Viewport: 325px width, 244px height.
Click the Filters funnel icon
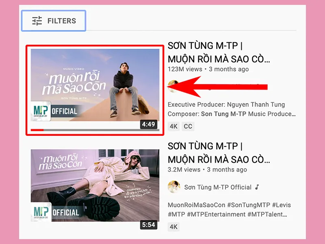(x=36, y=20)
